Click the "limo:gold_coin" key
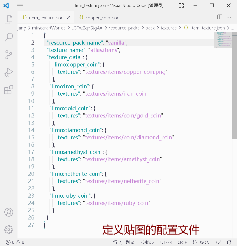Viewport: 237px width, 246px height. click(71, 108)
